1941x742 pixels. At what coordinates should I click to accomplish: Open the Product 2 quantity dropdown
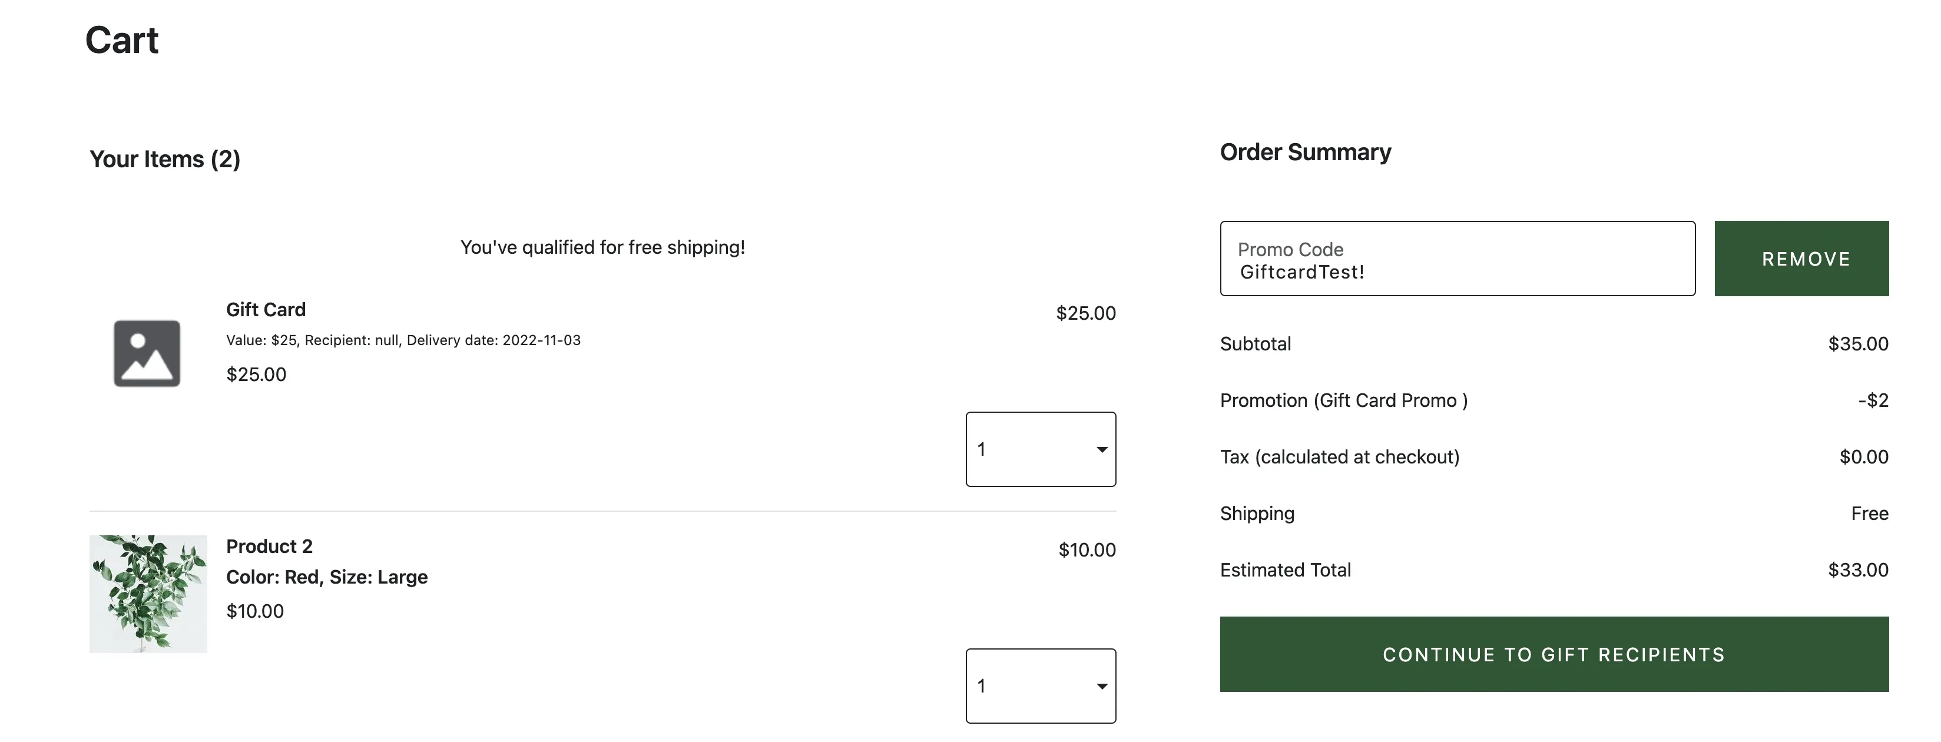pos(1041,685)
